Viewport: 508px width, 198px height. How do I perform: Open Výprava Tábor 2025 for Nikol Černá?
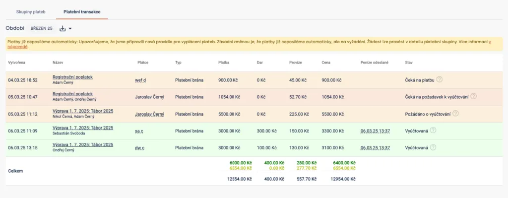[83, 111]
